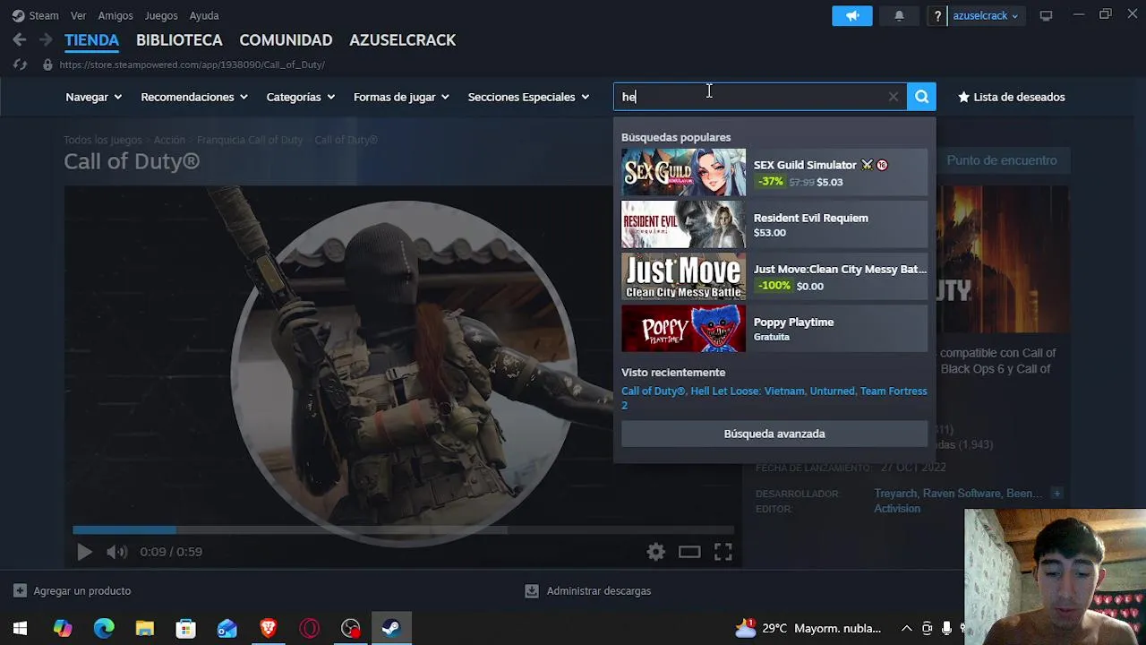This screenshot has width=1146, height=645.
Task: Click the Agregar un producto plus icon
Action: [x=20, y=590]
